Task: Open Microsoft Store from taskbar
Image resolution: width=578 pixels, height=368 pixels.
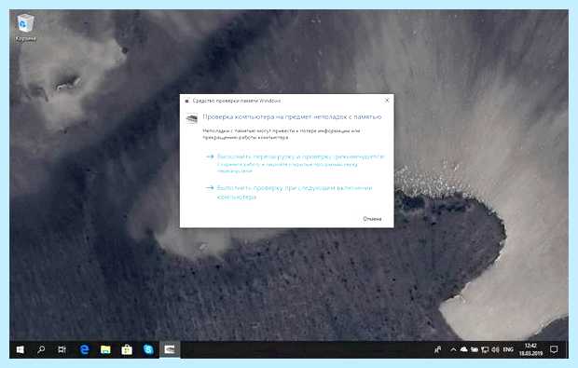Action: (x=127, y=349)
